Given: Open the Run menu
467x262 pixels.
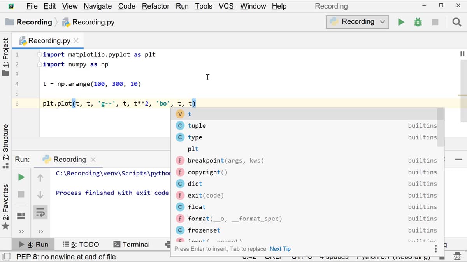Looking at the screenshot, I should click(182, 6).
